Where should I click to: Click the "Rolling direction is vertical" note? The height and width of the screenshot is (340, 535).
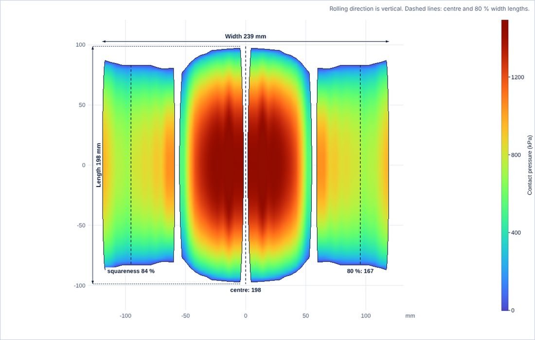[x=429, y=9]
